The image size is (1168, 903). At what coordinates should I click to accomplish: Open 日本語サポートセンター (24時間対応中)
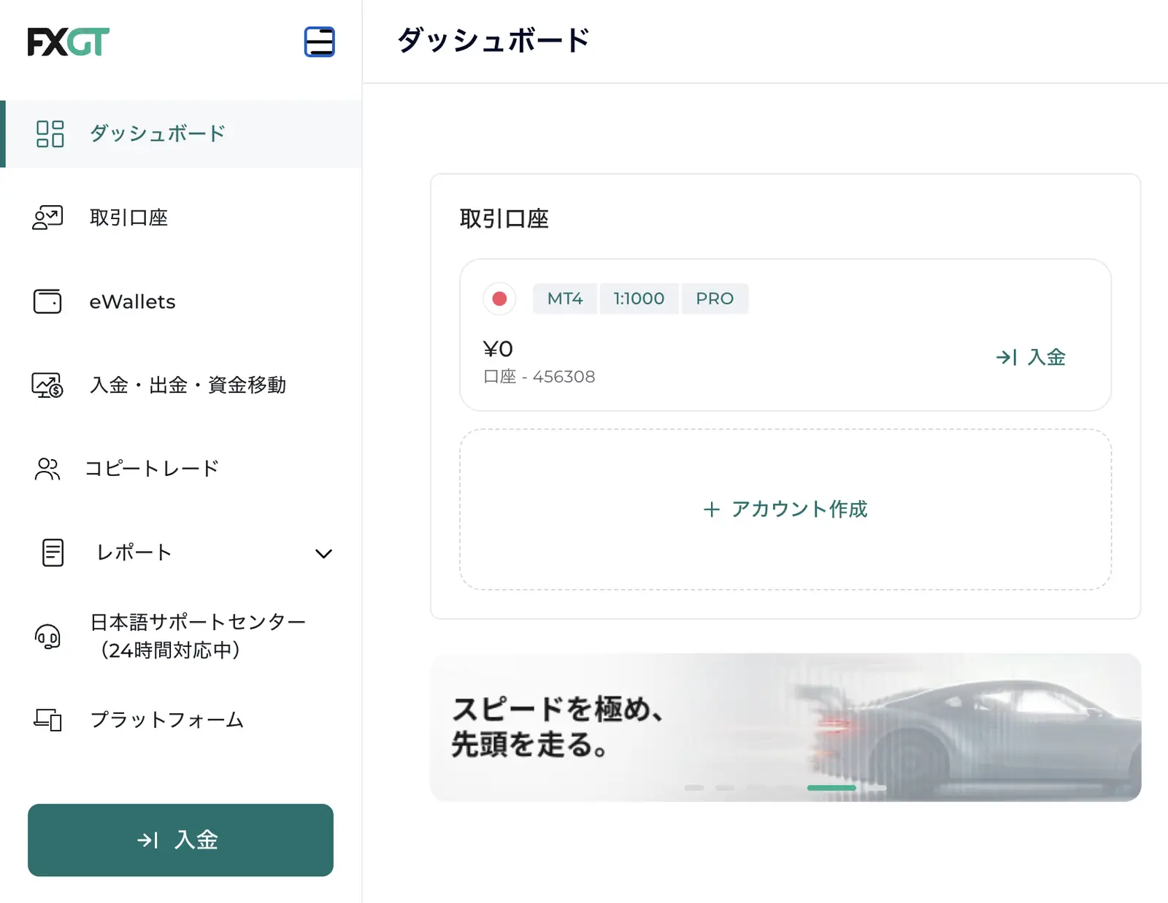181,636
